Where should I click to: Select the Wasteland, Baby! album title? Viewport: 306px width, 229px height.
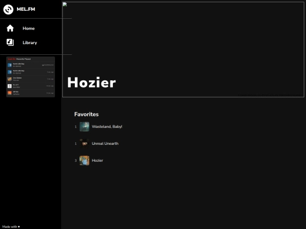[107, 127]
